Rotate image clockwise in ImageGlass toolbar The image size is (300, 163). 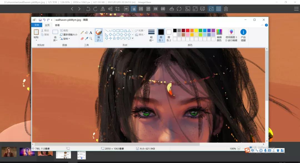tap(95, 9)
